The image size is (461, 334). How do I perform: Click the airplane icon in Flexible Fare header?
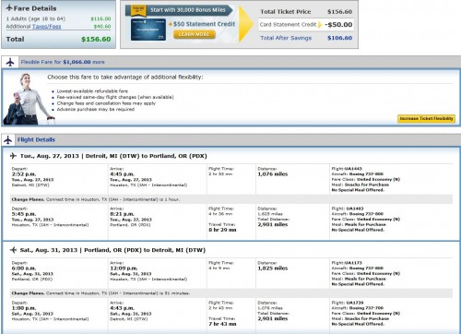pyautogui.click(x=10, y=62)
